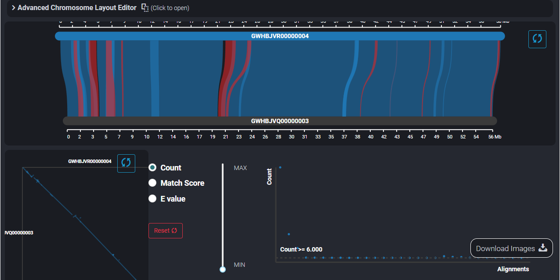This screenshot has width=560, height=280.
Task: Click the highest point in the Count chart
Action: [280, 167]
